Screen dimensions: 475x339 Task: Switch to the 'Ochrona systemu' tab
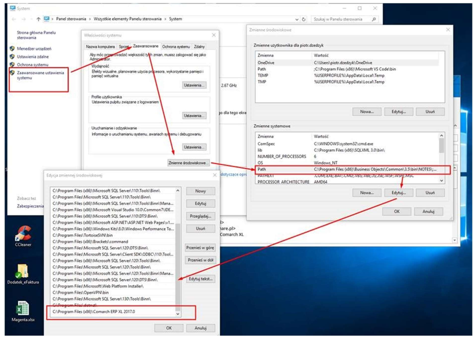tap(176, 47)
